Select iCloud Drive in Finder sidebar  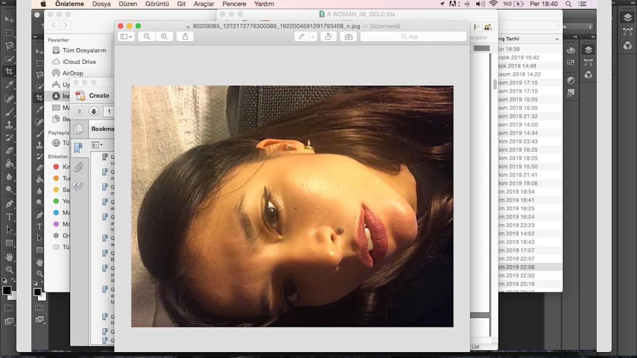(x=74, y=62)
